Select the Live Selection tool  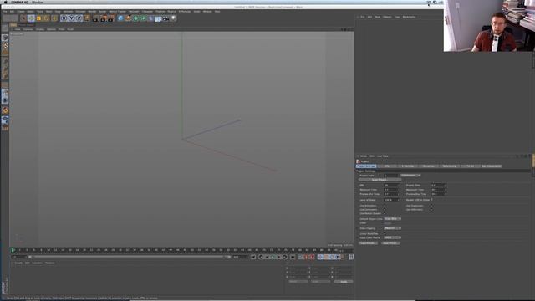pyautogui.click(x=23, y=18)
